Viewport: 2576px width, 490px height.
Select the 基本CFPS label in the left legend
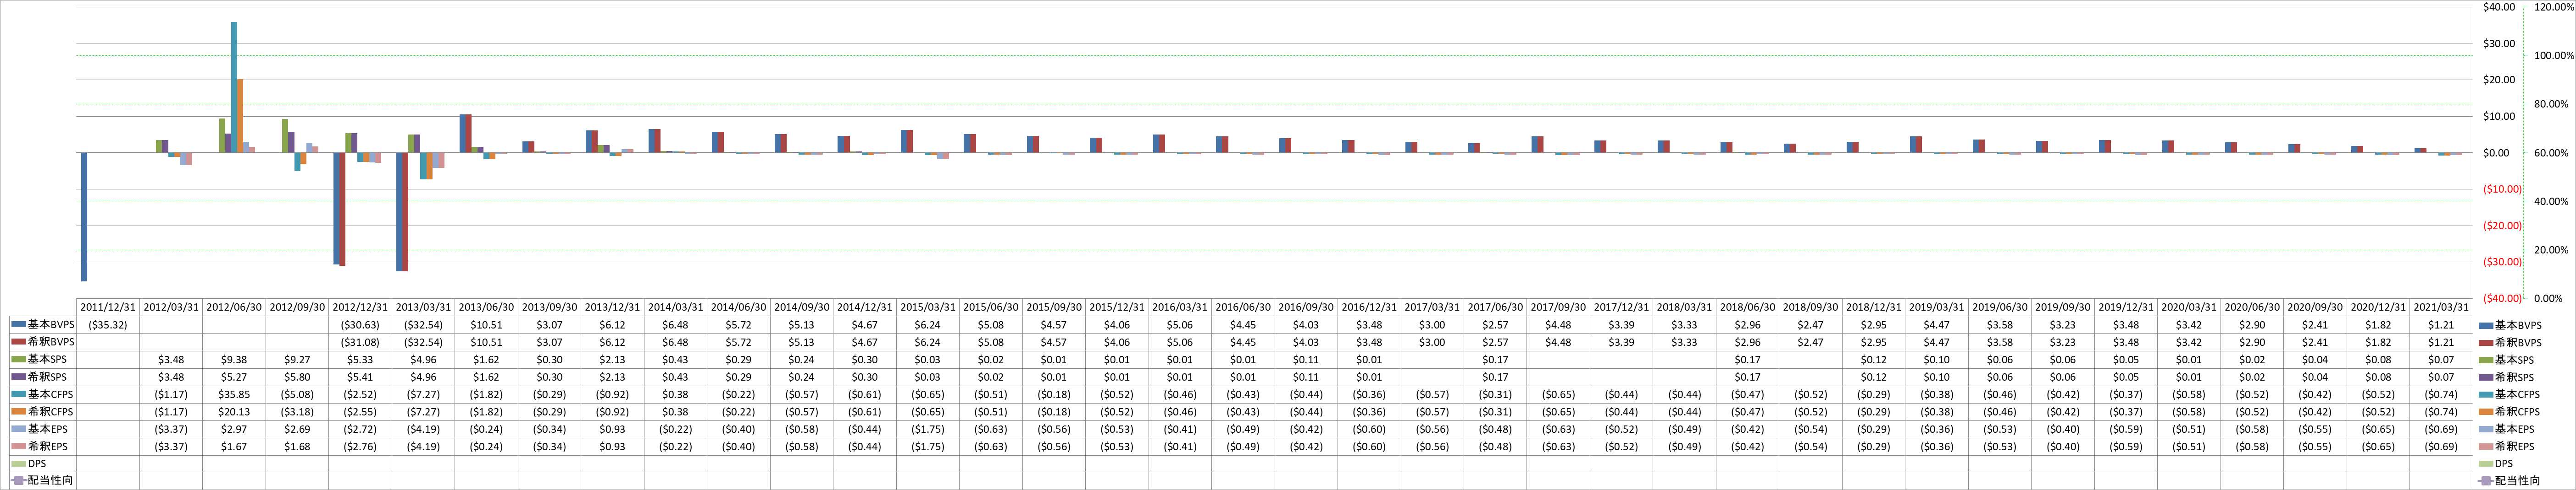(x=51, y=394)
